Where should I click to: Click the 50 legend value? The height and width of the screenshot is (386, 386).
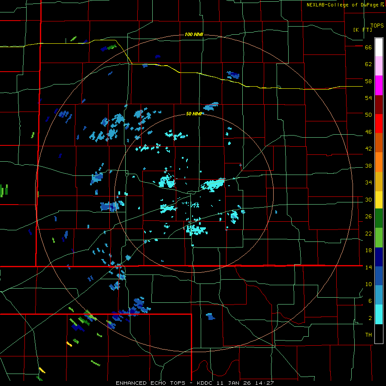pyautogui.click(x=368, y=115)
